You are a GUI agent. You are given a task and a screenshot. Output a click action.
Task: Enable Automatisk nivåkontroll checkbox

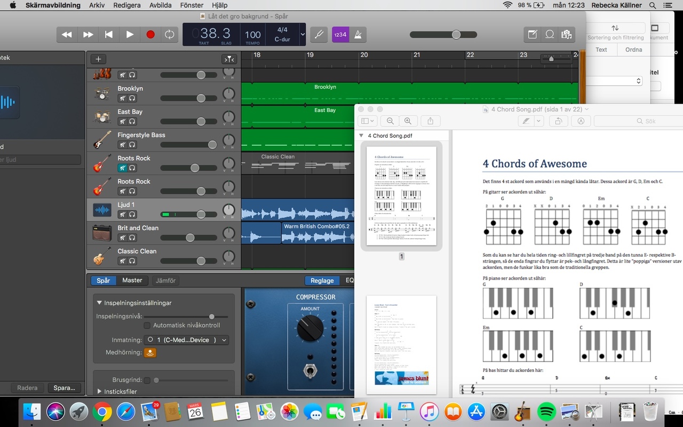tap(147, 325)
